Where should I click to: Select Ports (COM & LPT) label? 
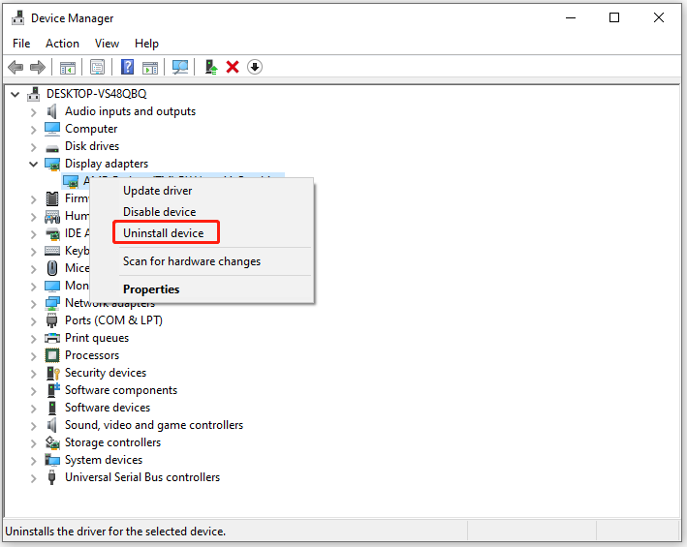(x=114, y=320)
